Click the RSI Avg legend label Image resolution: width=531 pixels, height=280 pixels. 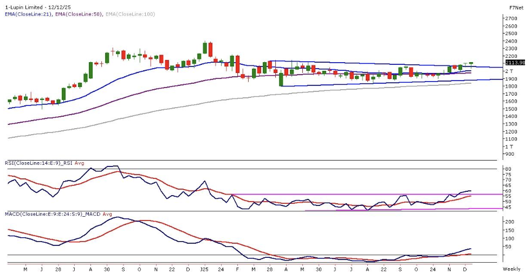pos(79,162)
